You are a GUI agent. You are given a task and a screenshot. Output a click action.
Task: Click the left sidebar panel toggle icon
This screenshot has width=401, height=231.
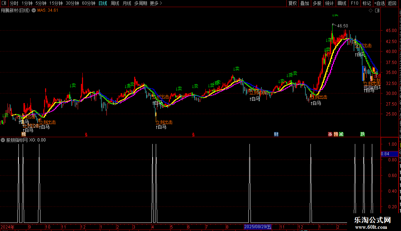click(x=4, y=3)
